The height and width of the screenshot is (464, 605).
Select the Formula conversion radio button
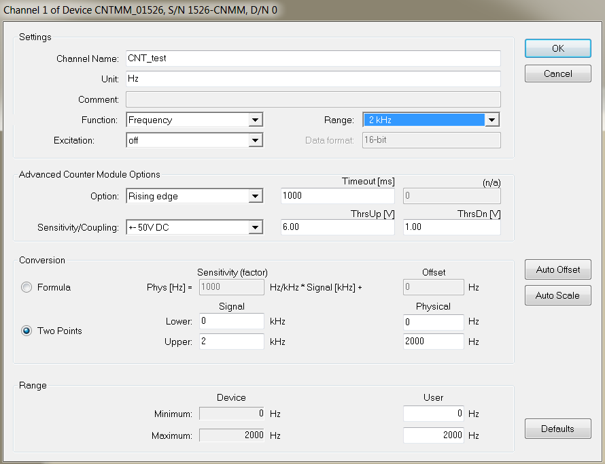27,288
